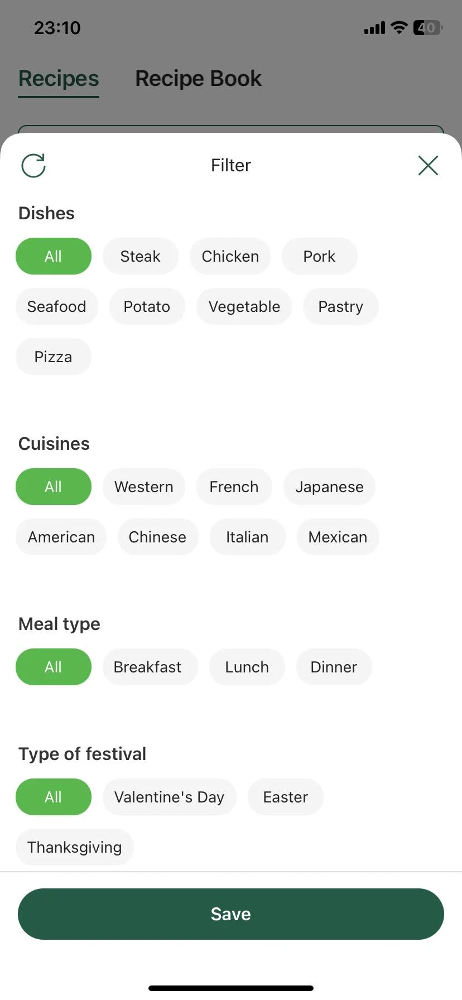The height and width of the screenshot is (1000, 462).
Task: Enable the Seafood dish filter
Action: pos(56,306)
